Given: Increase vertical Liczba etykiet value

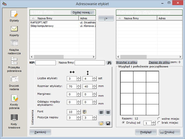Looking at the screenshot, I should pyautogui.click(x=94, y=77).
